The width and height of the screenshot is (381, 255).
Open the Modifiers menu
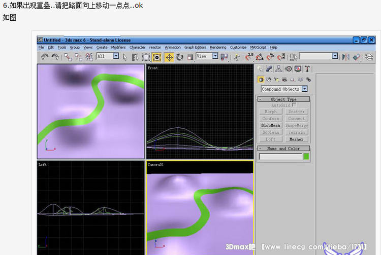click(x=118, y=47)
